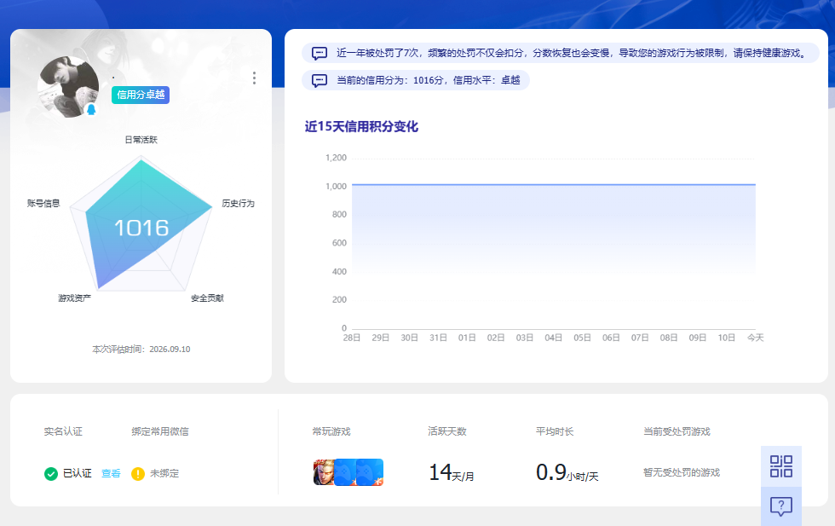Open the three-dot more options menu
Image resolution: width=835 pixels, height=526 pixels.
254,78
